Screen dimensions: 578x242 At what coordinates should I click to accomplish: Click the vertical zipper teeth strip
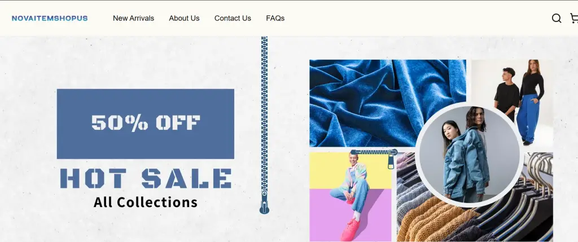click(264, 113)
